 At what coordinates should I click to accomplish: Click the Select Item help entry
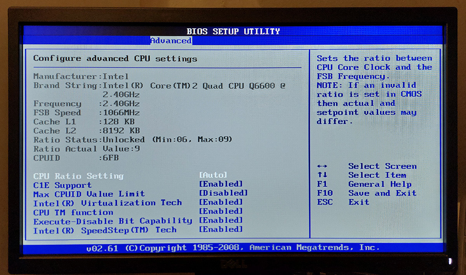377,175
